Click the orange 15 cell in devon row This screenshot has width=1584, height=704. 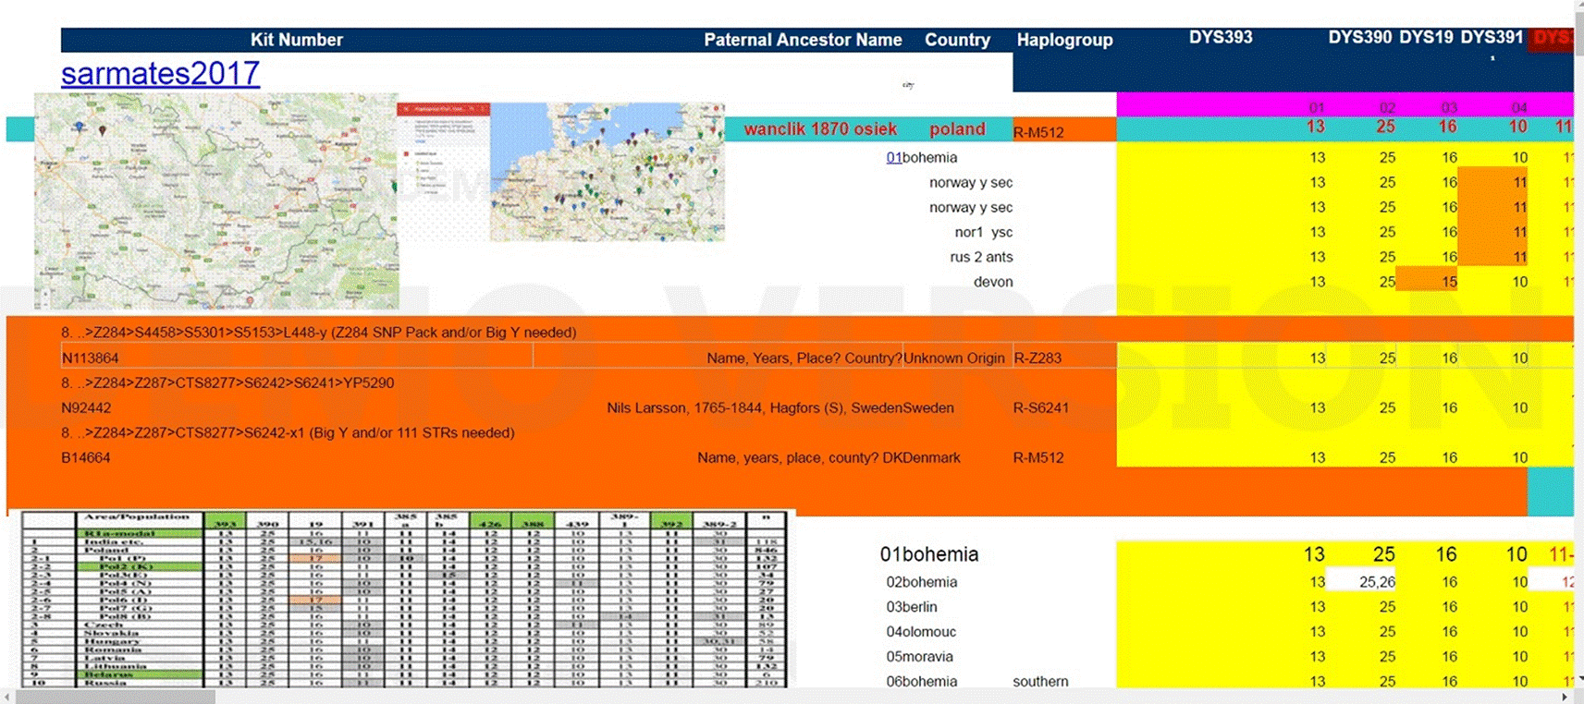point(1427,278)
